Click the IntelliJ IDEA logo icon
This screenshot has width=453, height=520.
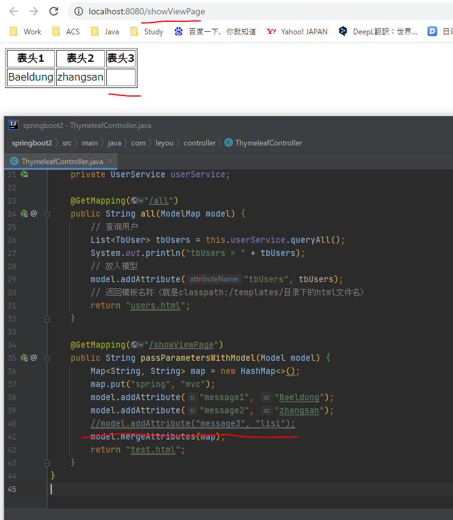pos(13,125)
